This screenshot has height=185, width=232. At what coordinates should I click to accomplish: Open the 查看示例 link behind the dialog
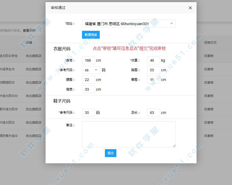click(29, 30)
